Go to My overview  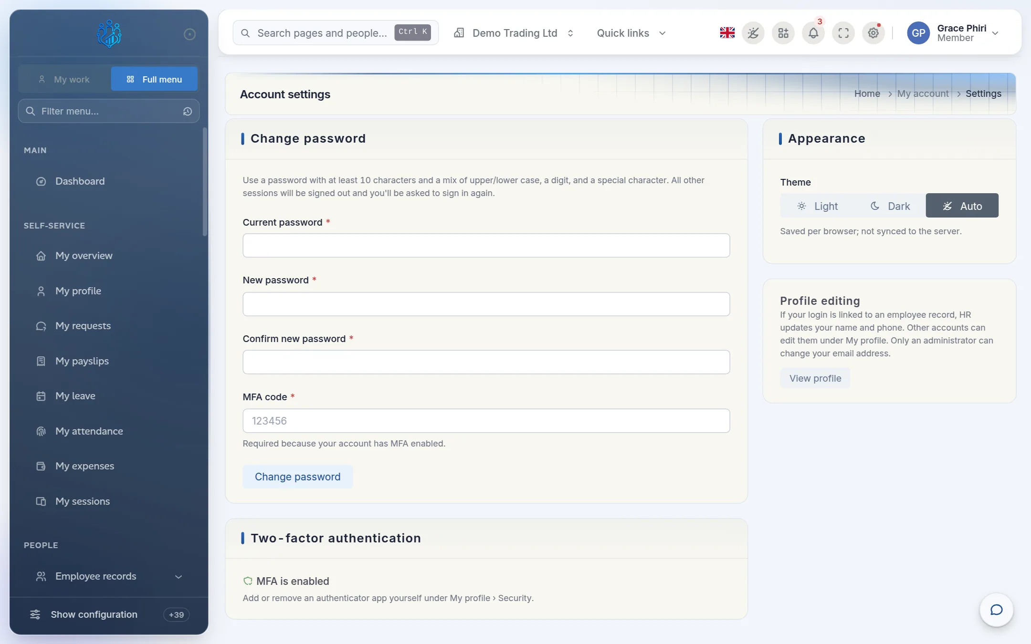pos(109,256)
